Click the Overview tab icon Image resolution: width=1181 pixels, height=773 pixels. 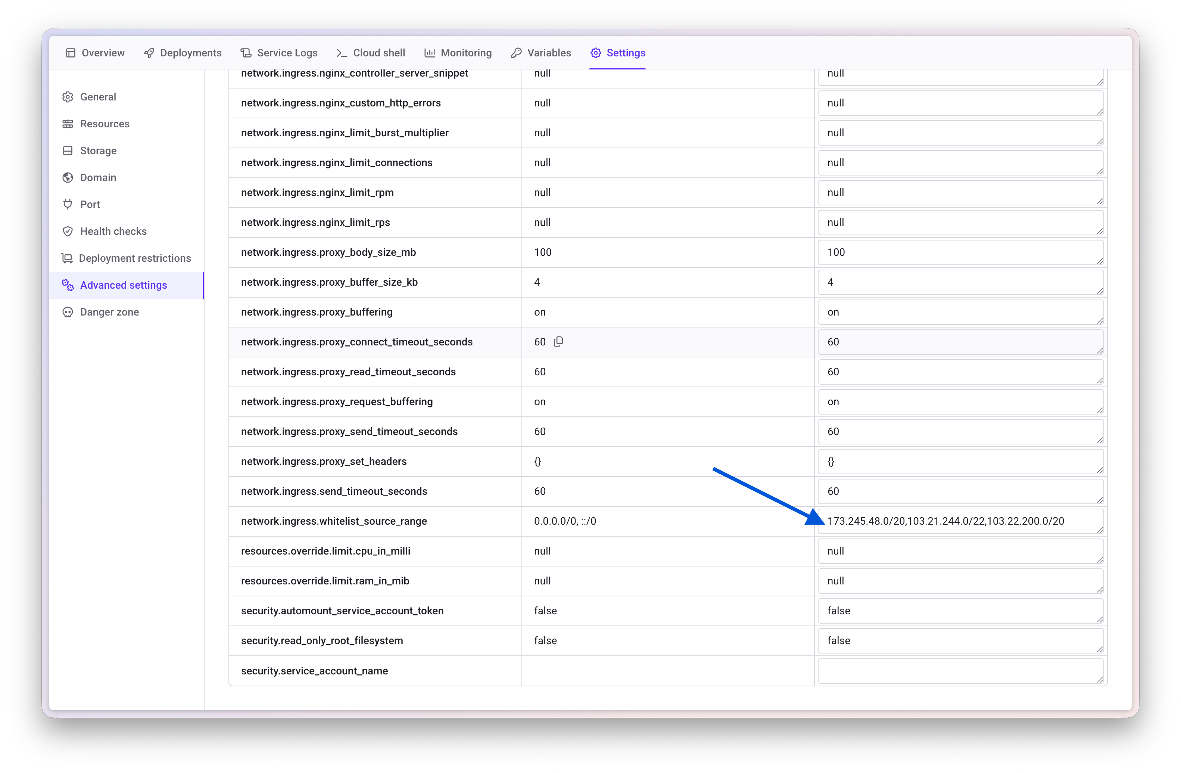coord(71,53)
